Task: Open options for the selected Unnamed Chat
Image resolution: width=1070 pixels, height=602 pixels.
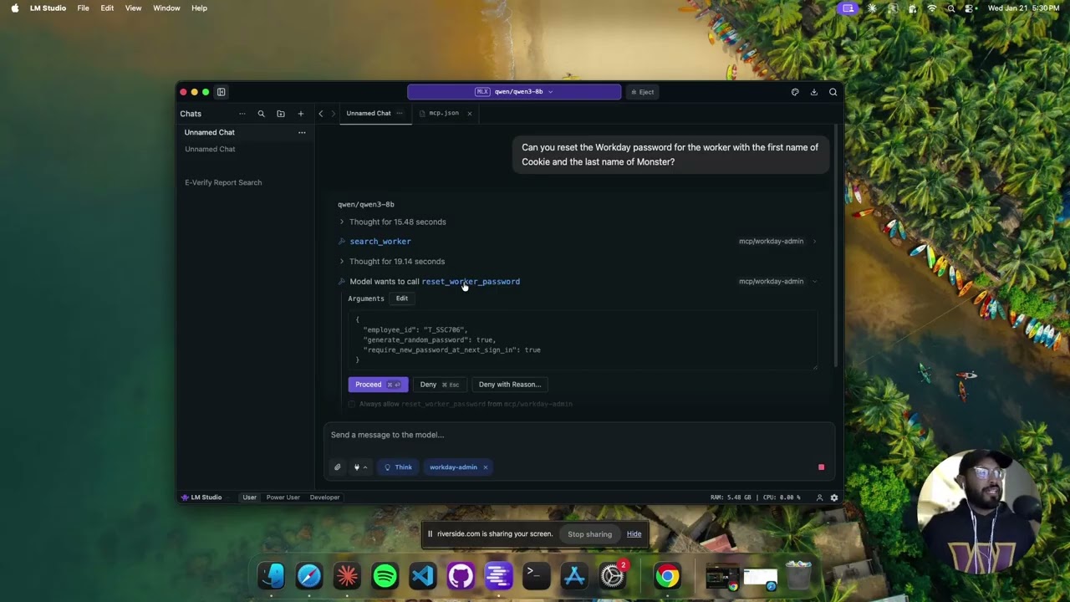Action: point(302,132)
